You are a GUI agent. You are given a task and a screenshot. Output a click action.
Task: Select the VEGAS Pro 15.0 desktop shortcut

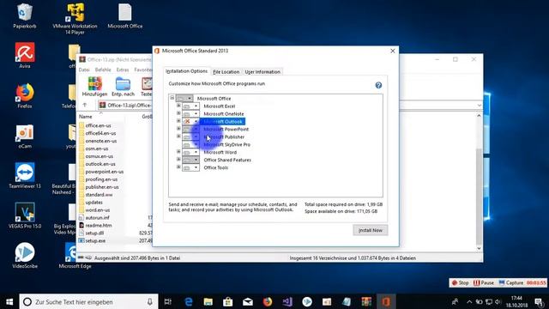pyautogui.click(x=25, y=215)
